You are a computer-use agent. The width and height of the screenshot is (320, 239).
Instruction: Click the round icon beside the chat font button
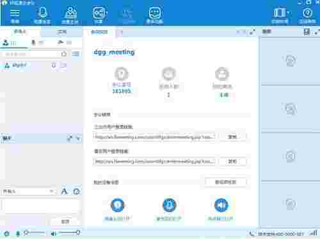[x=77, y=191]
